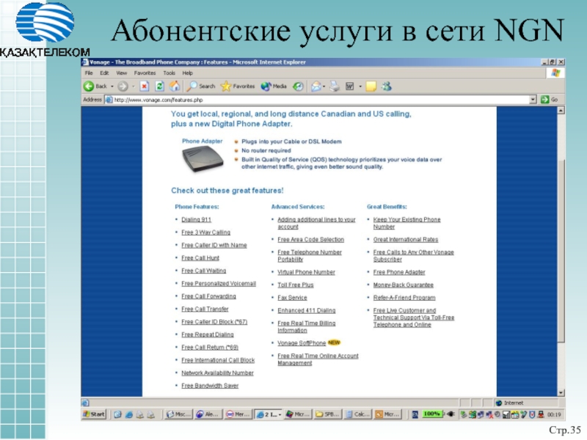Open Free Phone Adapter link
Viewport: 587px width, 440px height.
point(399,272)
